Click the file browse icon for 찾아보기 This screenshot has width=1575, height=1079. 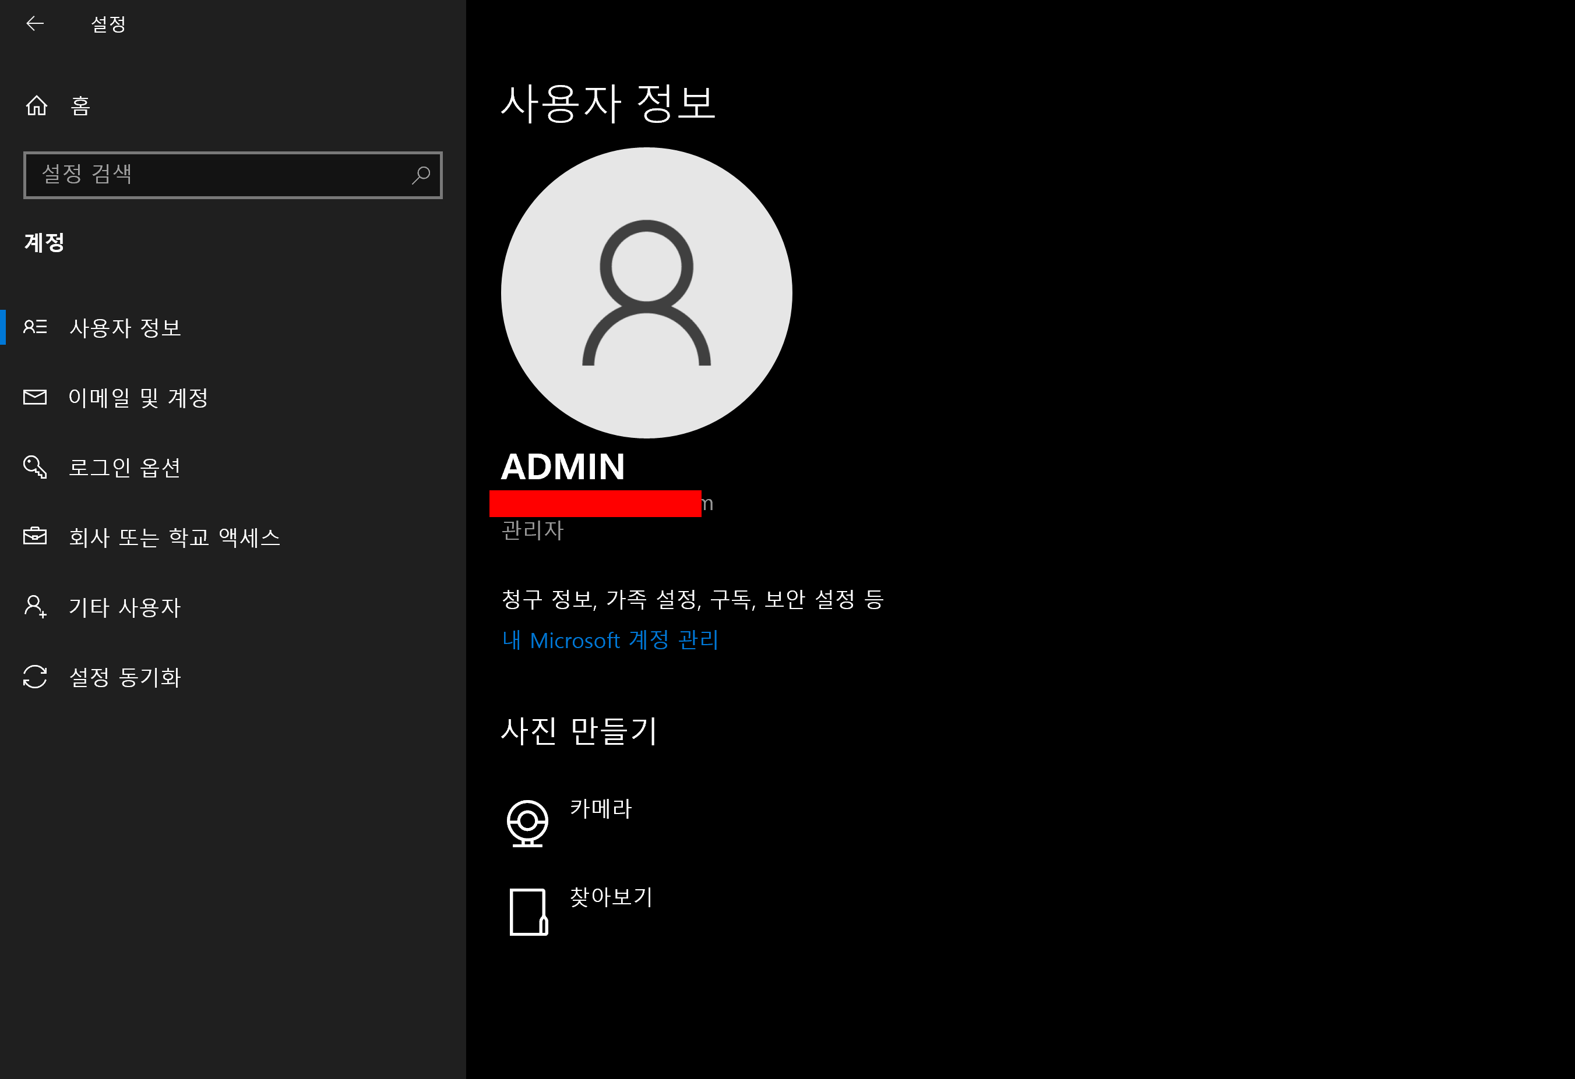pos(528,912)
